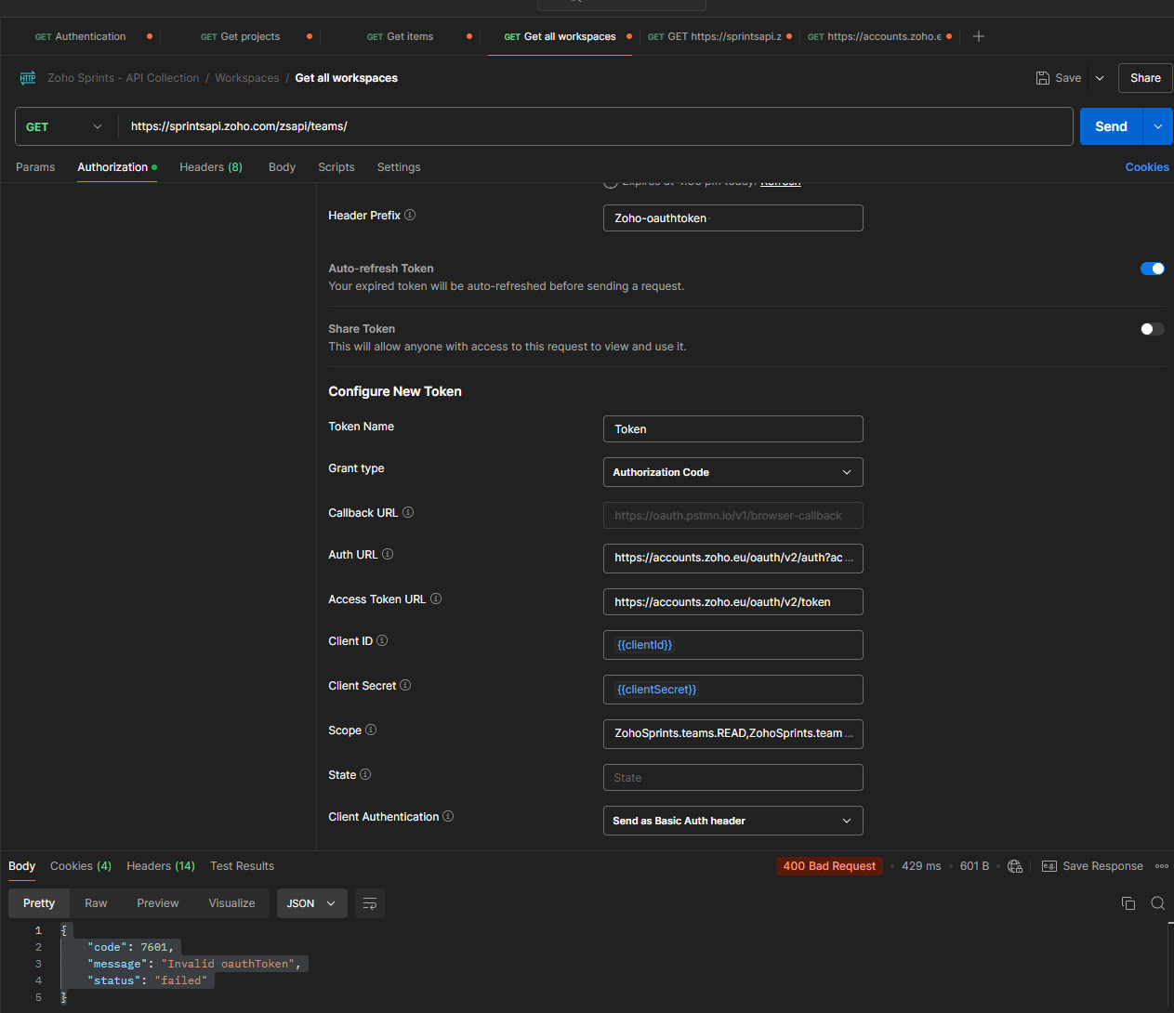Select Pretty response view

pyautogui.click(x=39, y=903)
